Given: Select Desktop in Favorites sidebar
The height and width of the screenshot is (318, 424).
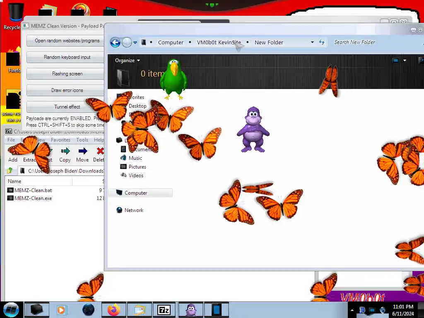Looking at the screenshot, I should [137, 106].
